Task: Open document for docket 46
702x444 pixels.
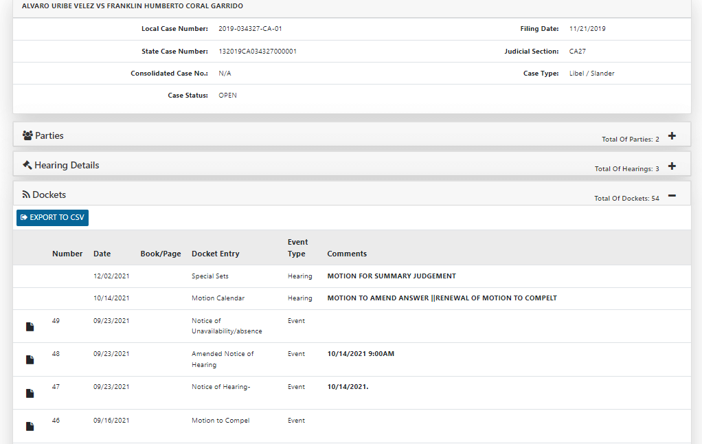Action: pos(30,426)
